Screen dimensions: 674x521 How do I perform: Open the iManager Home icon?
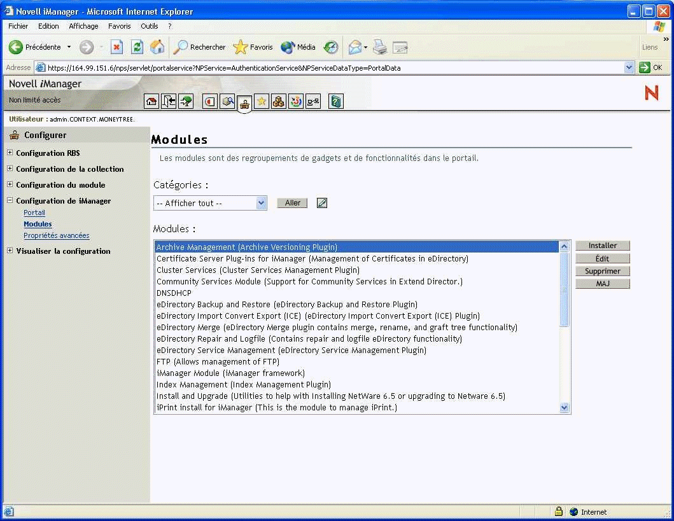[151, 101]
